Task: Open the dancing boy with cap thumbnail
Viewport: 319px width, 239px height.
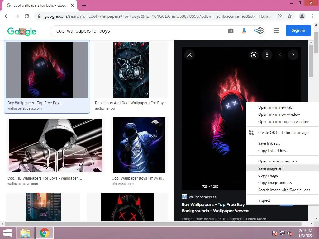Action: (x=139, y=145)
